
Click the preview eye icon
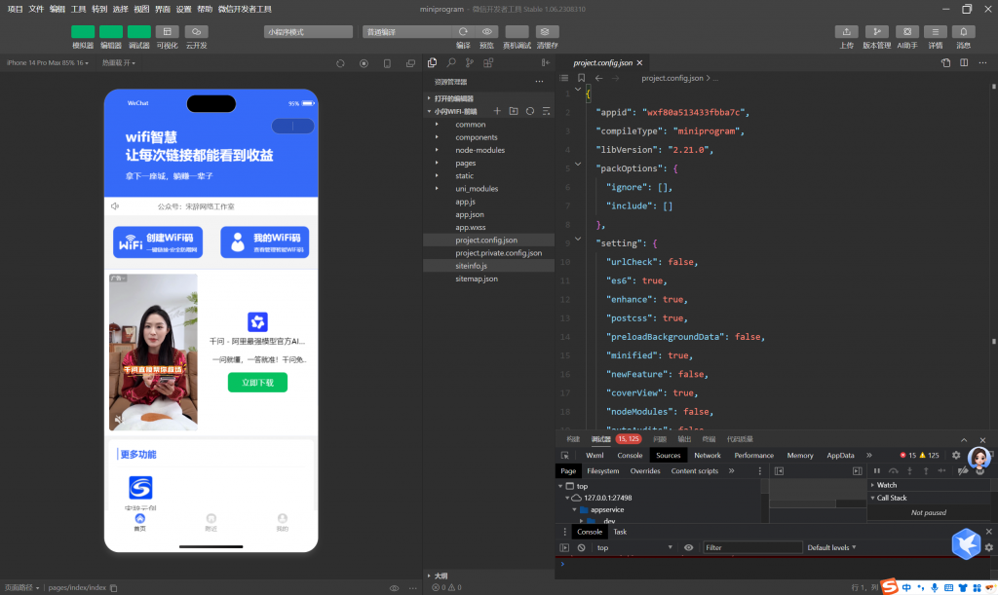[487, 32]
